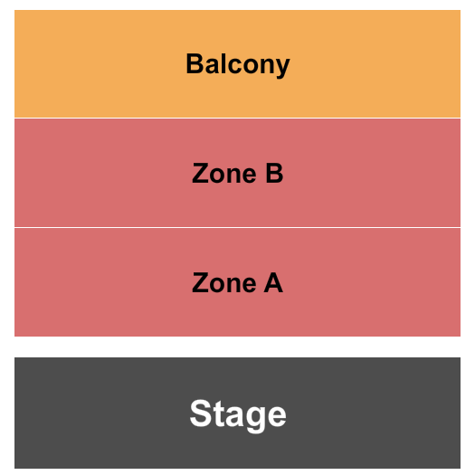Click the dark gray Stage area
The image size is (475, 475).
[x=237, y=413]
